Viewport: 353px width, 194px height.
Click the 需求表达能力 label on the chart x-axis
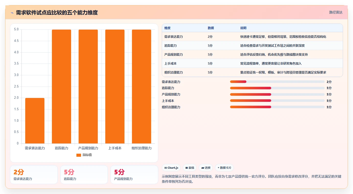click(35, 148)
